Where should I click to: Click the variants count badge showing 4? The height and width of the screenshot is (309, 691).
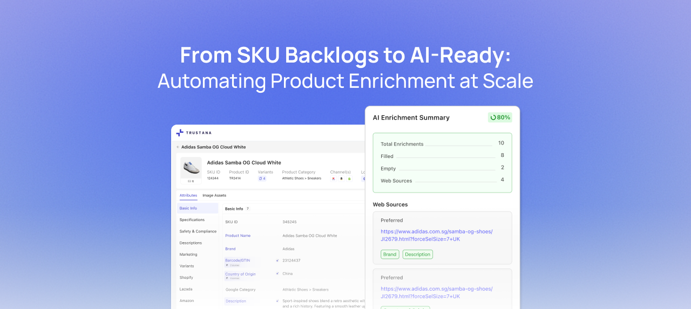tap(262, 178)
